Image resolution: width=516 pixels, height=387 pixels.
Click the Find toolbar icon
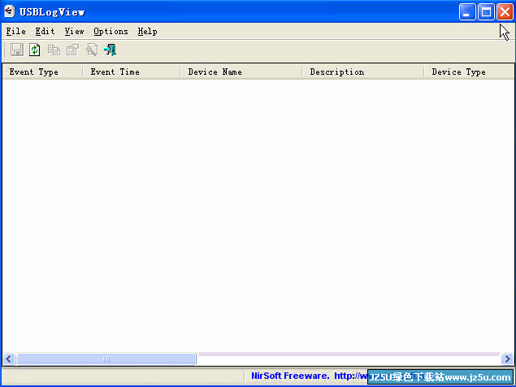click(92, 50)
